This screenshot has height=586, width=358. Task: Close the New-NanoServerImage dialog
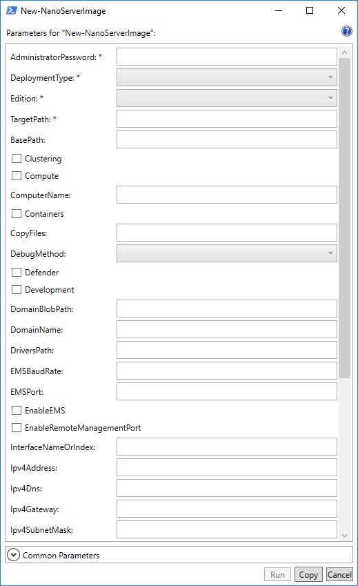click(x=341, y=10)
